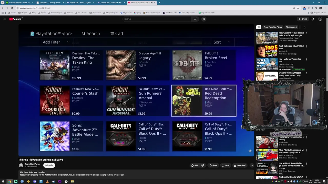Open browser extensions puzzle icon

309,8
